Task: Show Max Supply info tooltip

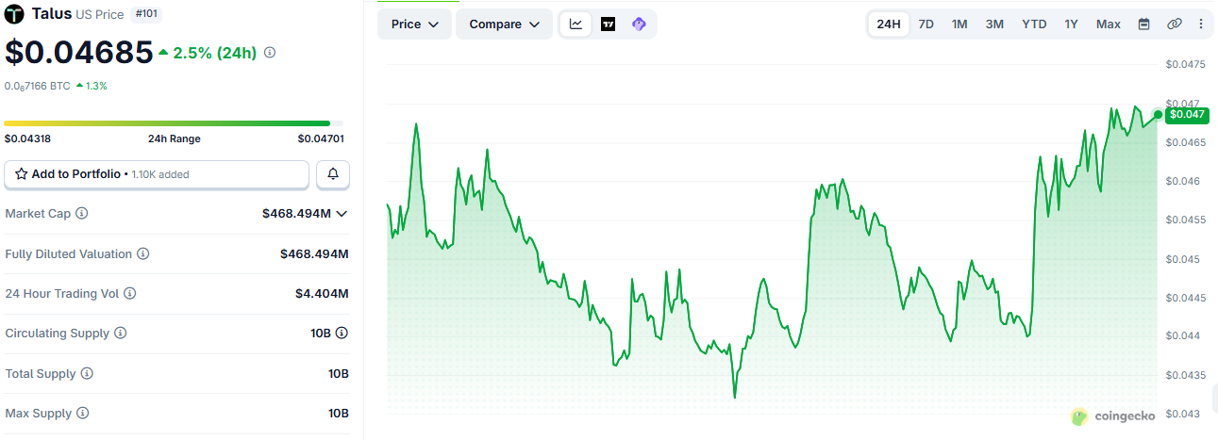Action: [82, 414]
